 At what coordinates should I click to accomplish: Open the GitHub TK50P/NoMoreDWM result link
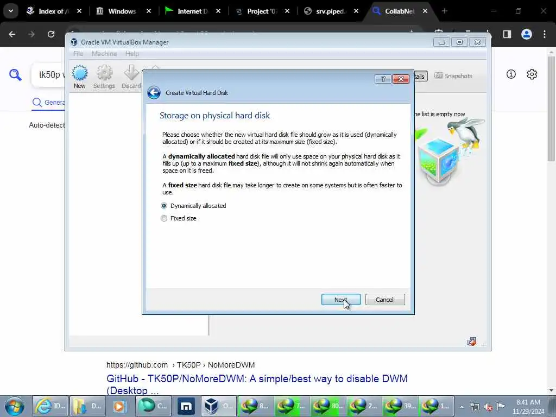pyautogui.click(x=257, y=385)
